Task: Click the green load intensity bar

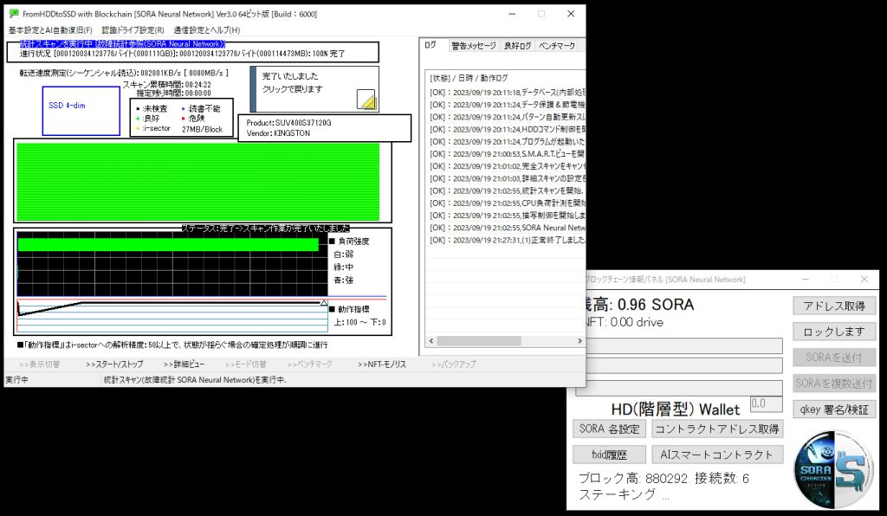Action: pyautogui.click(x=168, y=245)
